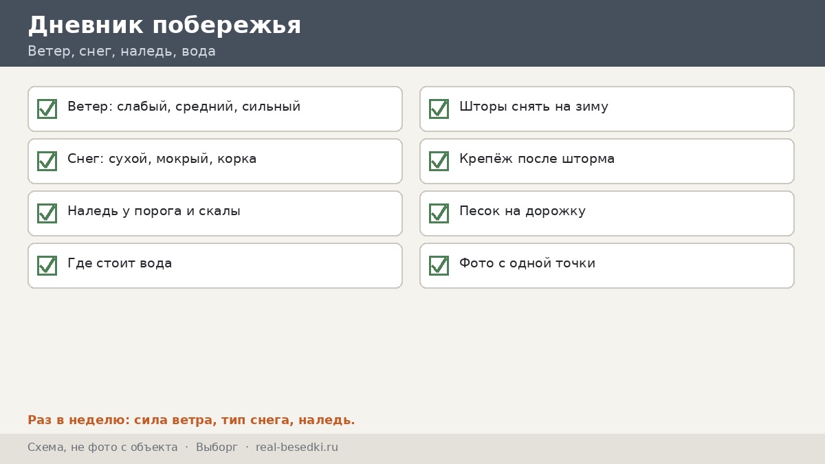Viewport: 825px width, 464px height.
Task: Click the footer text 'Схема, не фото с объекта'
Action: (x=102, y=448)
